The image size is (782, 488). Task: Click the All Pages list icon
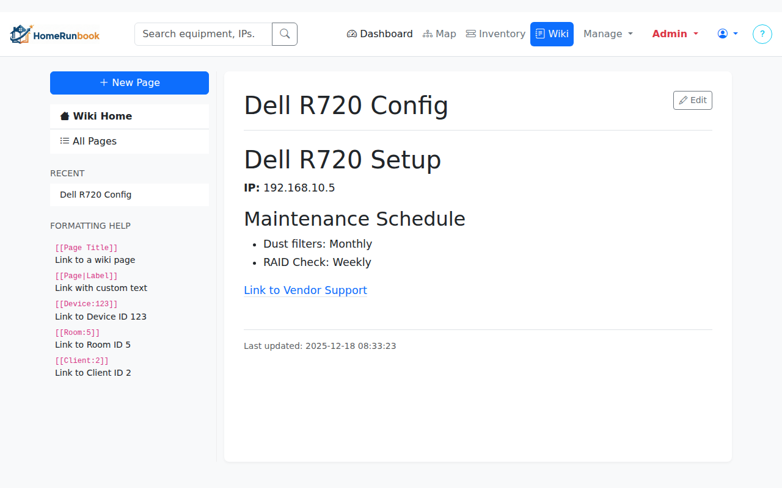(x=65, y=141)
